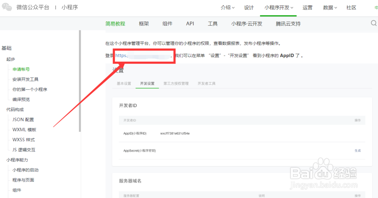Open the 设计 top menu
Viewport: 378px width, 198px height.
[249, 8]
